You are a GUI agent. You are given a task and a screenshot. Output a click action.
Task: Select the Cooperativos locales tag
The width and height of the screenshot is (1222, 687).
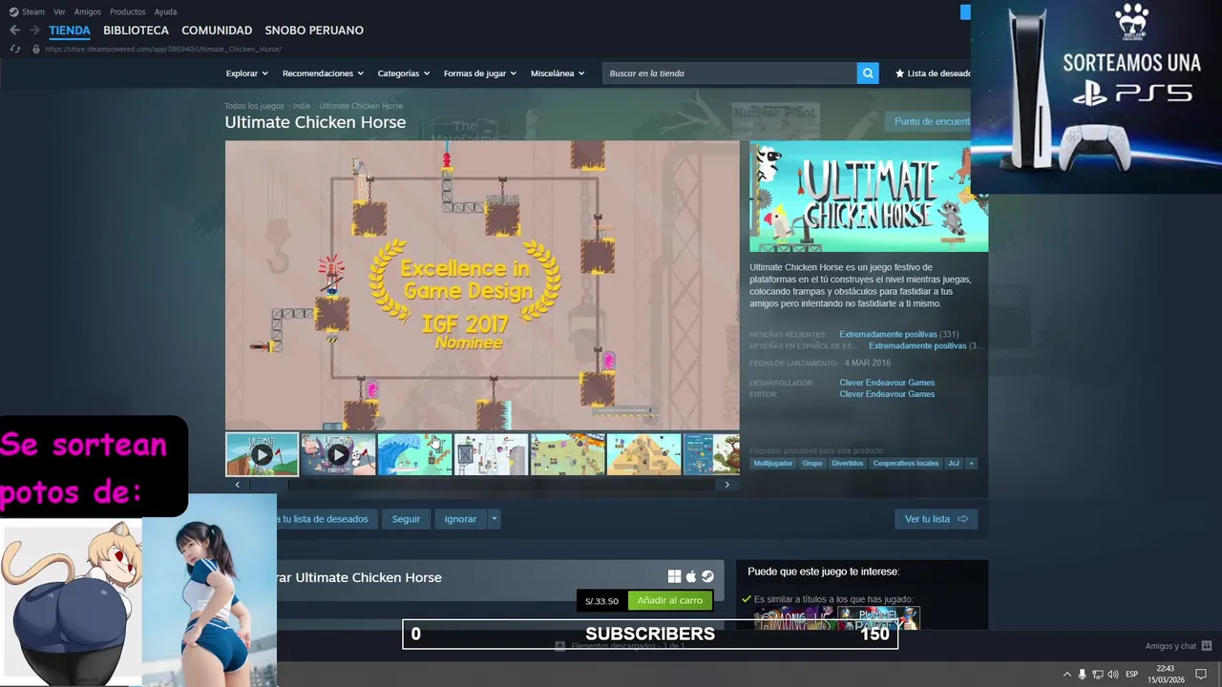906,464
